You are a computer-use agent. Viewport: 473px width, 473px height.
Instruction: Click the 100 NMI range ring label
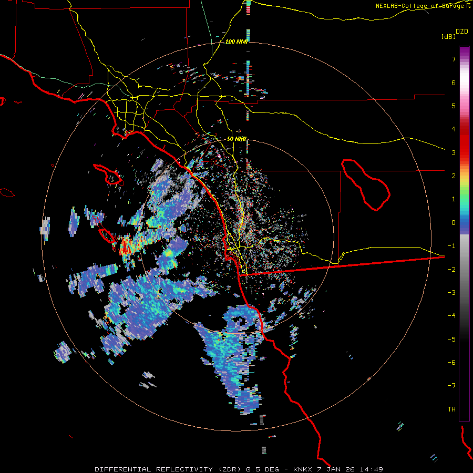[x=236, y=42]
